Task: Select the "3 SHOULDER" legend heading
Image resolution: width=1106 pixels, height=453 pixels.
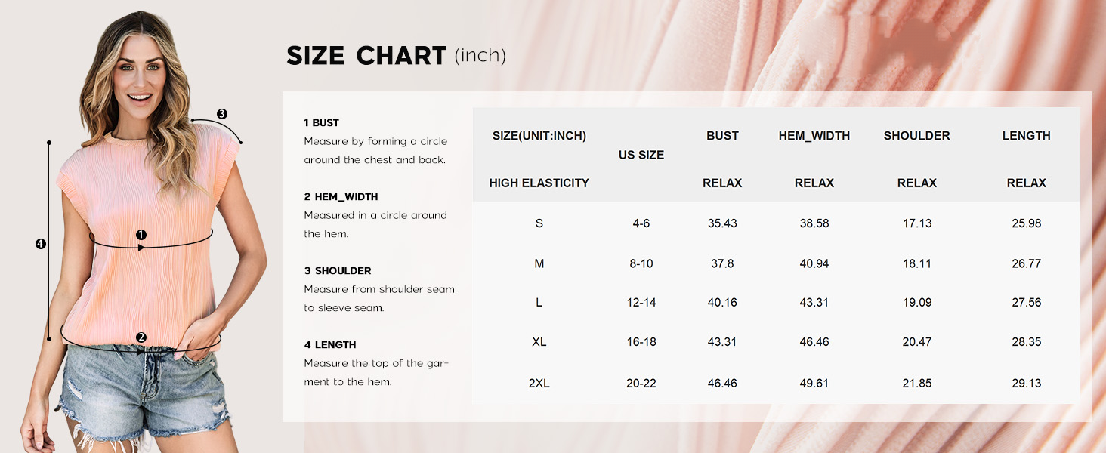Action: (x=338, y=270)
